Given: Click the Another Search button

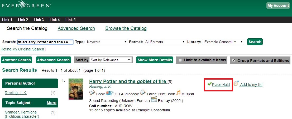Looking at the screenshot, I should [x=16, y=60].
